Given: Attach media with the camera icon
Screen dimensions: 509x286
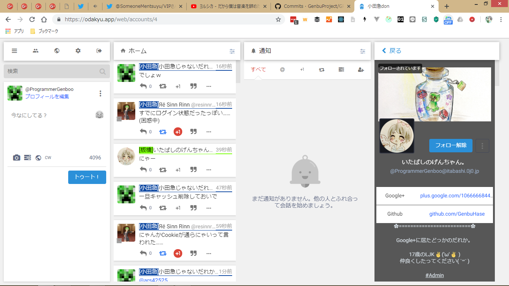Looking at the screenshot, I should [16, 158].
